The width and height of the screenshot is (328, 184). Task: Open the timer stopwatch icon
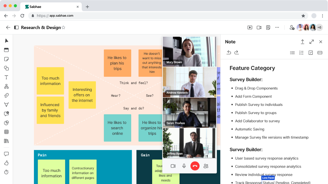pyautogui.click(x=7, y=172)
